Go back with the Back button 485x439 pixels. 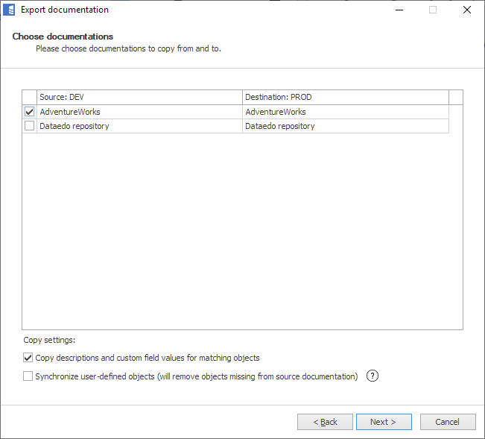[x=325, y=422]
